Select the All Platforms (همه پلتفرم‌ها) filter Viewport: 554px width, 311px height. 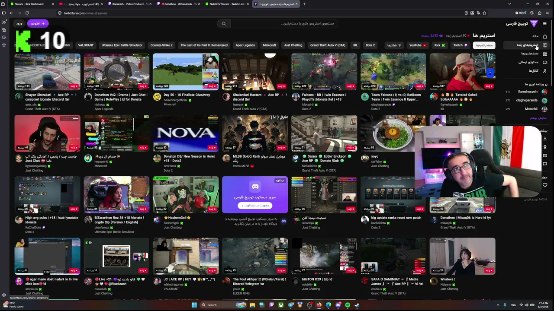[x=484, y=45]
